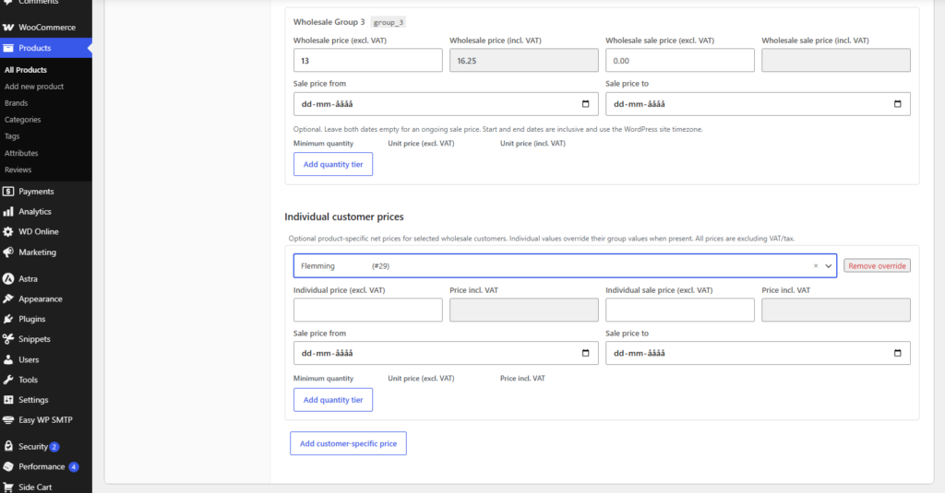Click the Payments dollar icon
The image size is (945, 493).
(8, 192)
